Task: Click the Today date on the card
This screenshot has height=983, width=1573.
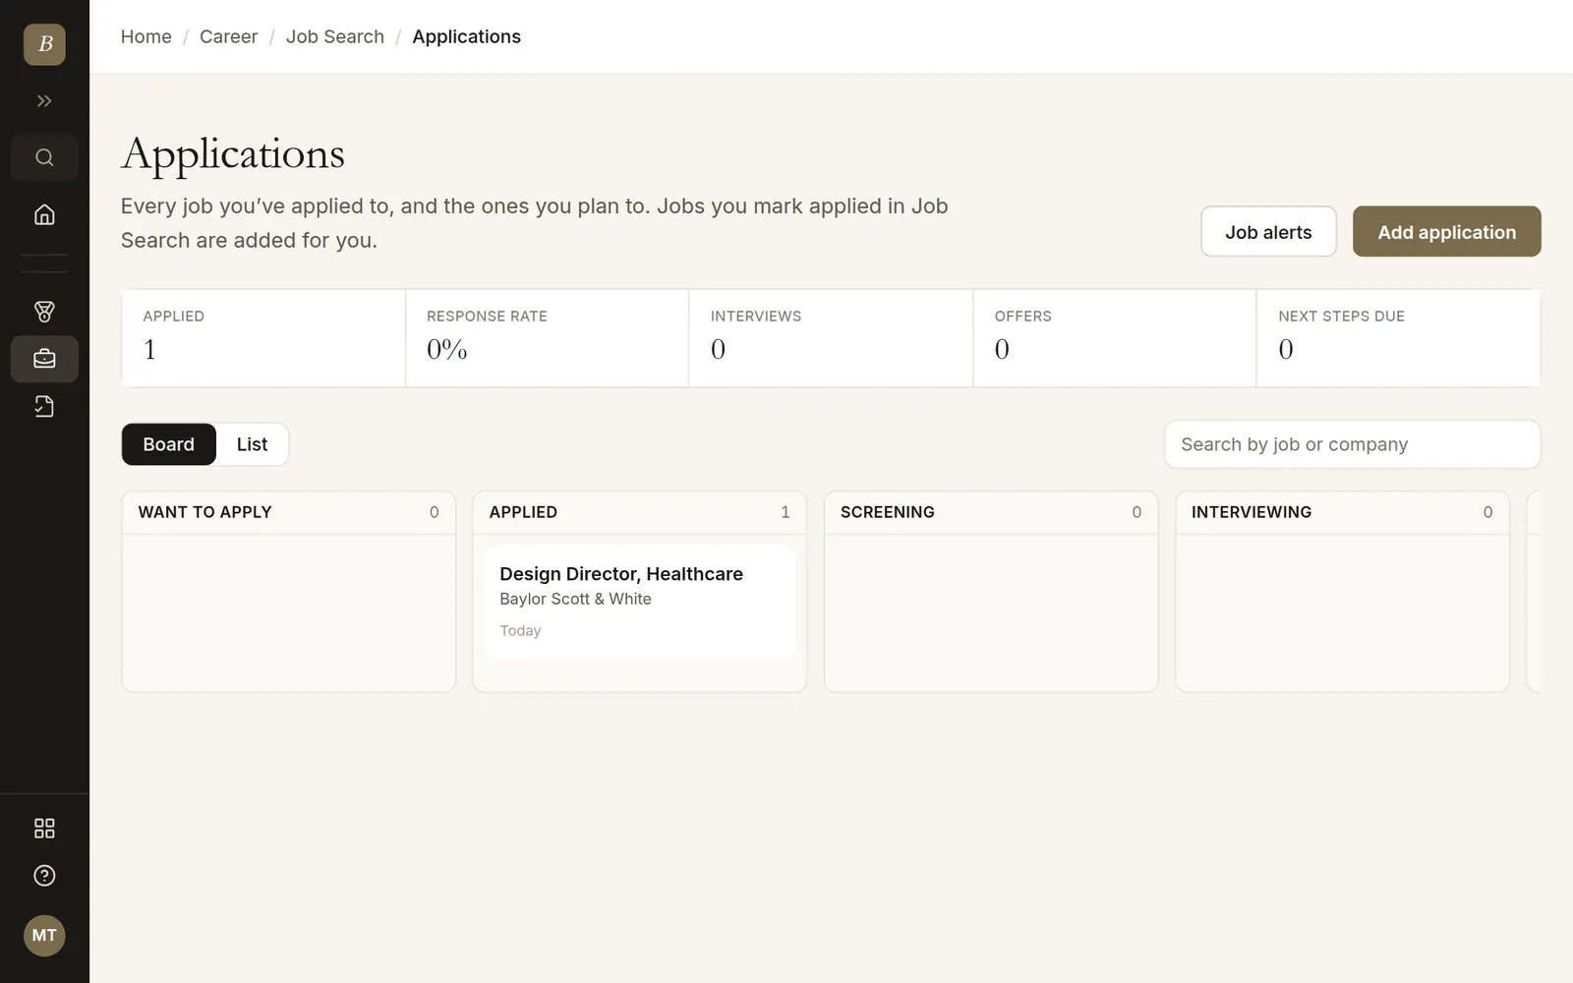Action: [520, 630]
